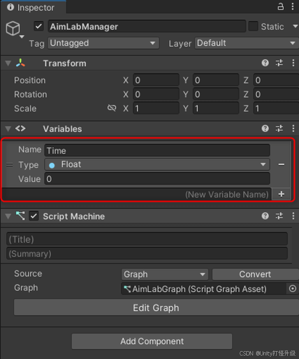Open Variables presets sliders icon
This screenshot has width=299, height=359.
click(279, 128)
